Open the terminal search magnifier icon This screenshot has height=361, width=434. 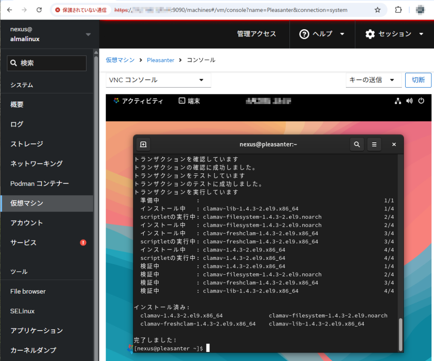(x=357, y=144)
